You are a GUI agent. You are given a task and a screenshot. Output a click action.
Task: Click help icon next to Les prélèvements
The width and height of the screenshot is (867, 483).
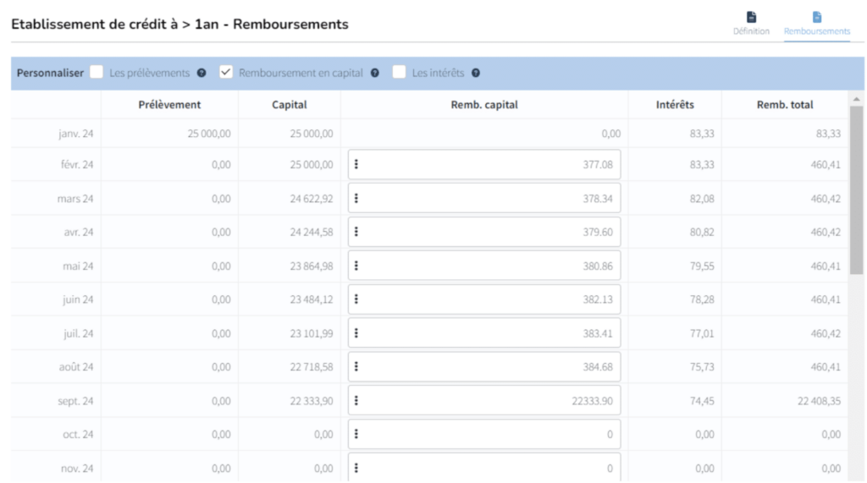tap(202, 73)
